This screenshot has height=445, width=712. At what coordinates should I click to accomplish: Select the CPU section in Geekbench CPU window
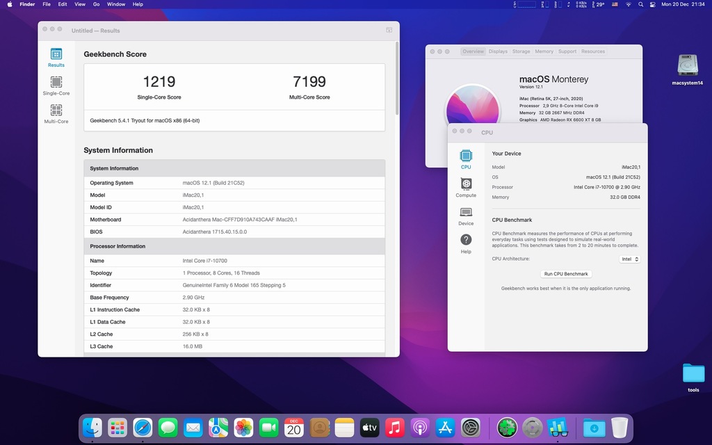click(466, 159)
